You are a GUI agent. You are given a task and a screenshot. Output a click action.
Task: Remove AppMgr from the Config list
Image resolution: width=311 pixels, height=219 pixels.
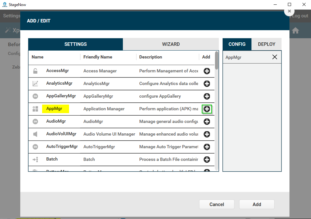[x=275, y=57]
